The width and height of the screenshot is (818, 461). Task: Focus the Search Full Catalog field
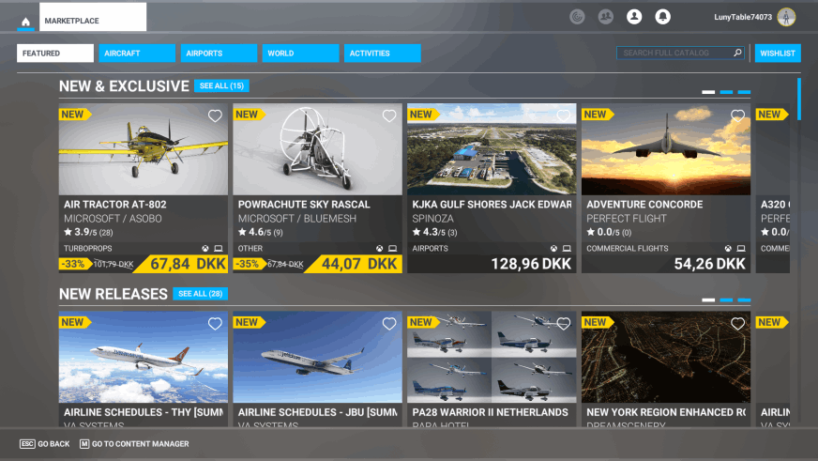click(x=674, y=54)
